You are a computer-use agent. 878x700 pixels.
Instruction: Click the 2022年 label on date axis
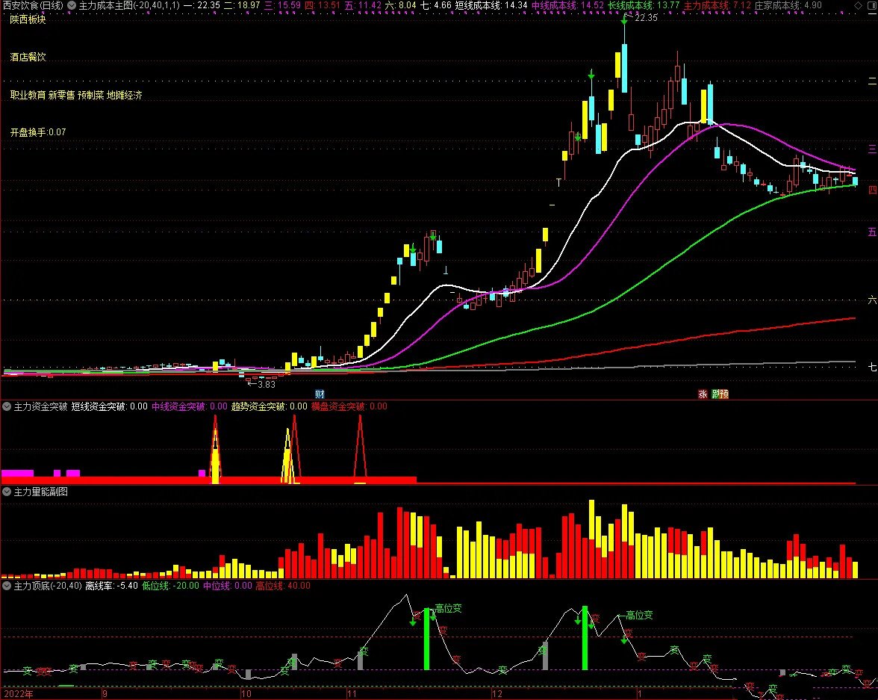coord(18,693)
